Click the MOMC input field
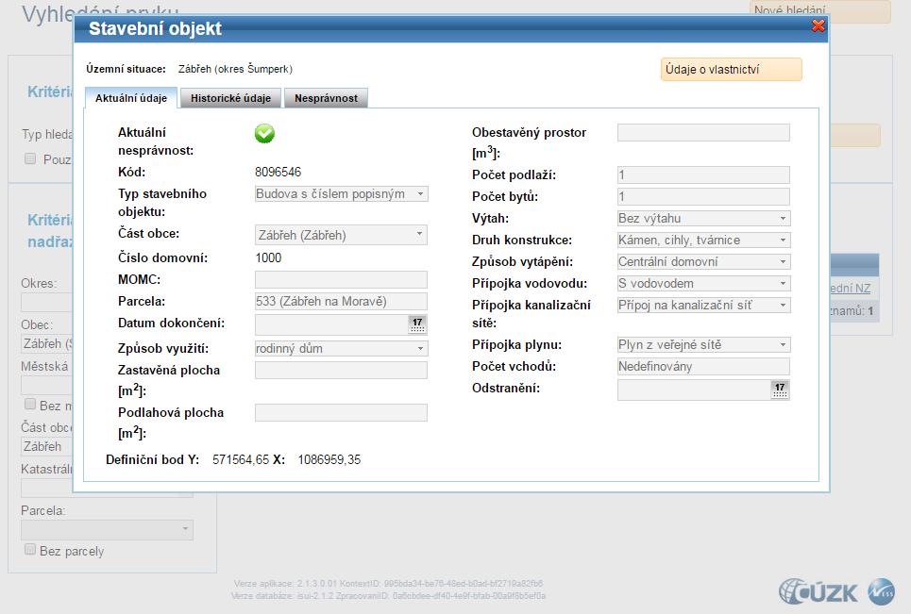Screen dimensions: 911x614 (x=341, y=280)
